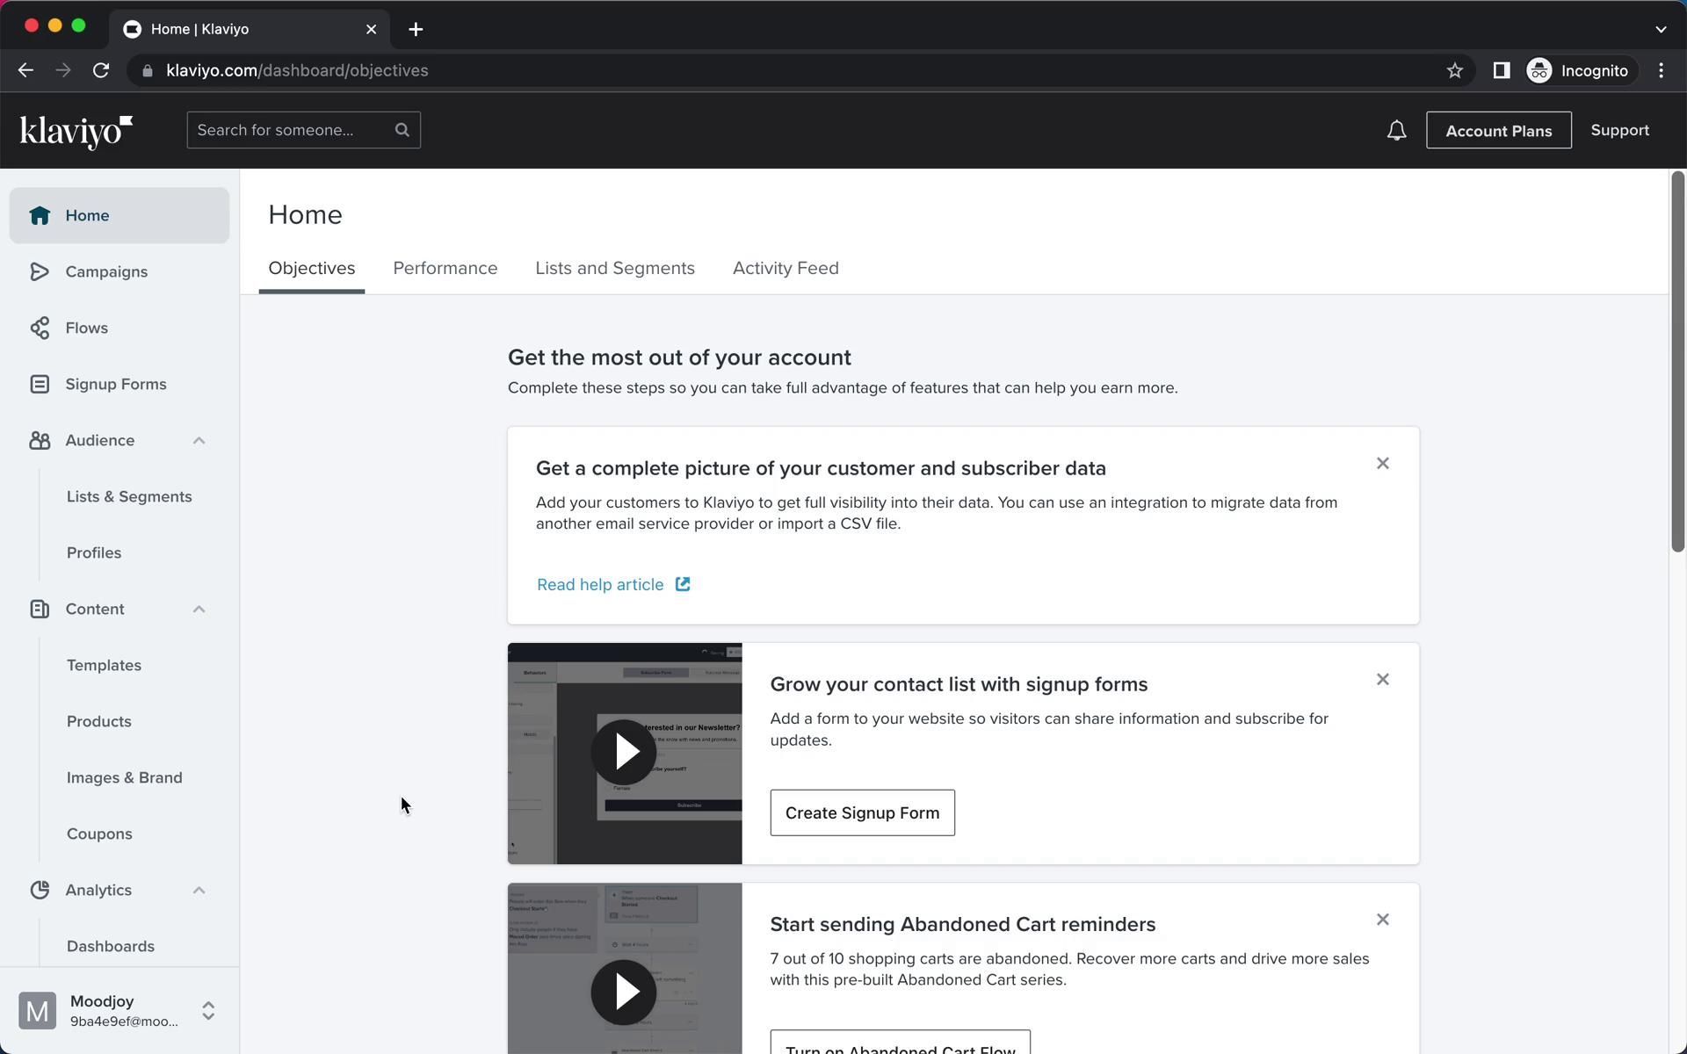This screenshot has width=1687, height=1054.
Task: Play the Abandoned Cart video
Action: pos(624,992)
